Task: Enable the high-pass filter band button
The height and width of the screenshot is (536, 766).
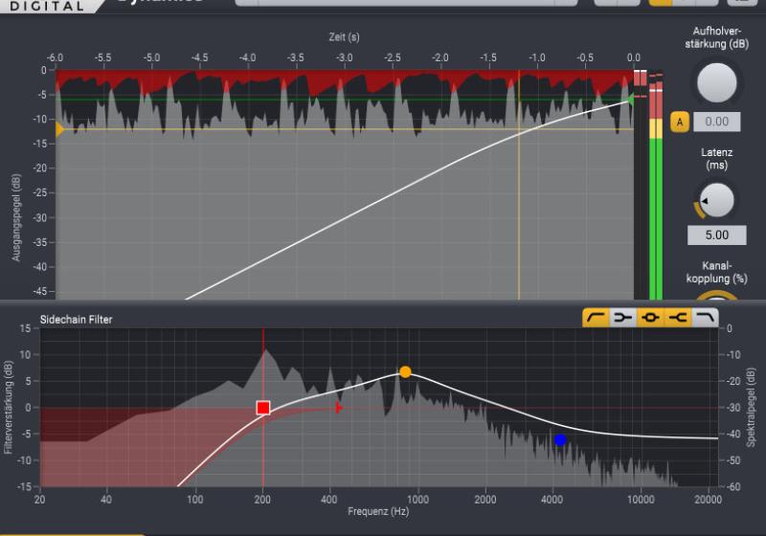Action: point(596,318)
